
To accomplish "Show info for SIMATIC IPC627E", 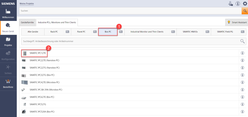I will 242,97.
